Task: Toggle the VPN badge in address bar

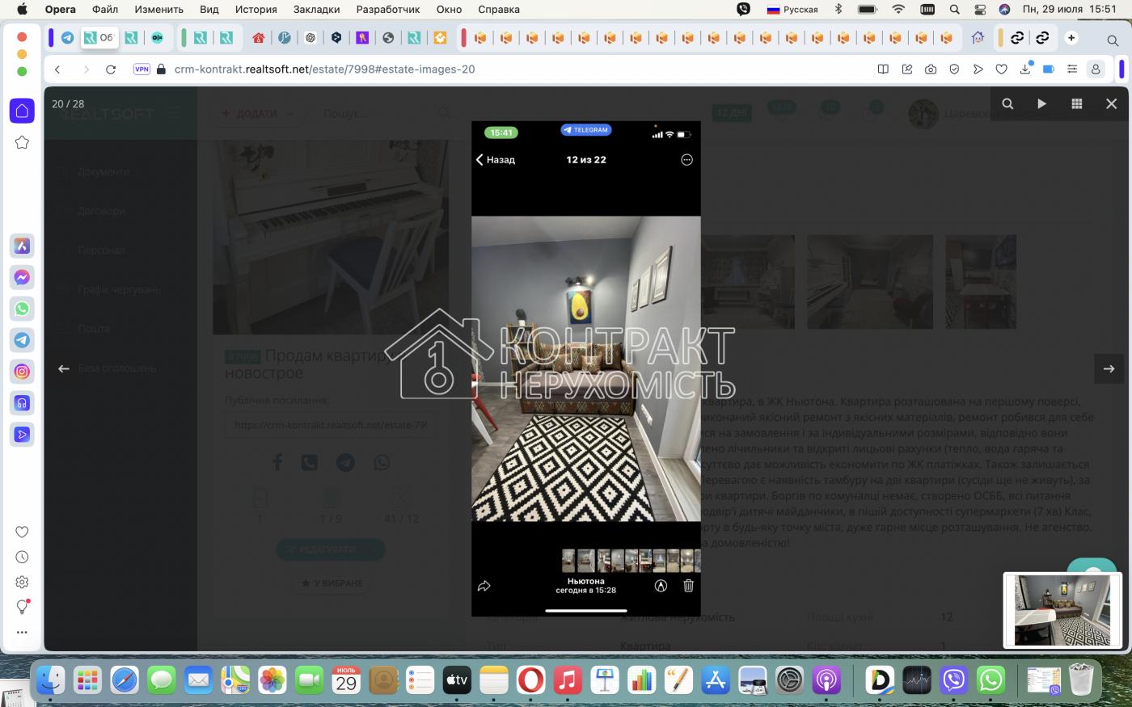Action: [x=141, y=69]
